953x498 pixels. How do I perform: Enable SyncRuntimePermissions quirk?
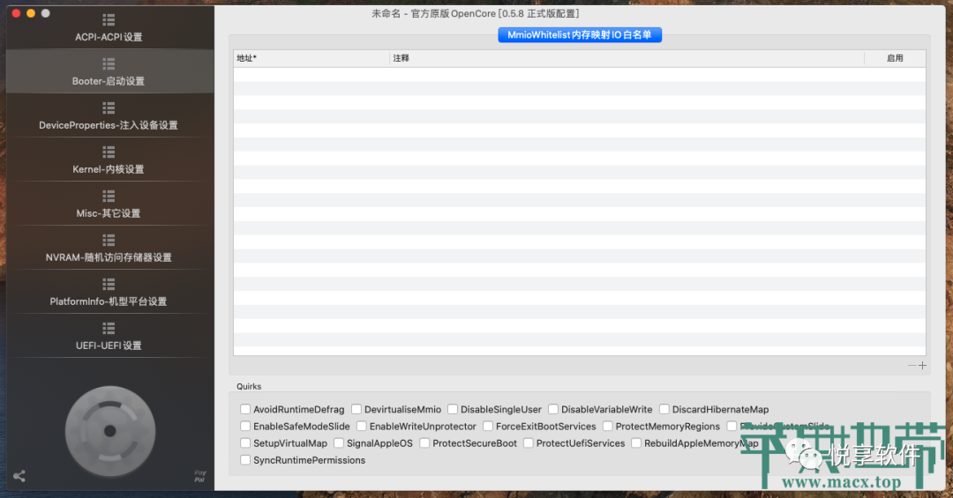point(245,460)
